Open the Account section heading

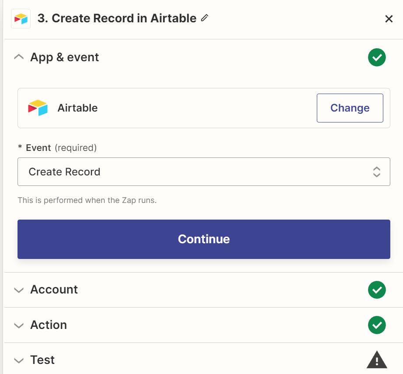(54, 290)
